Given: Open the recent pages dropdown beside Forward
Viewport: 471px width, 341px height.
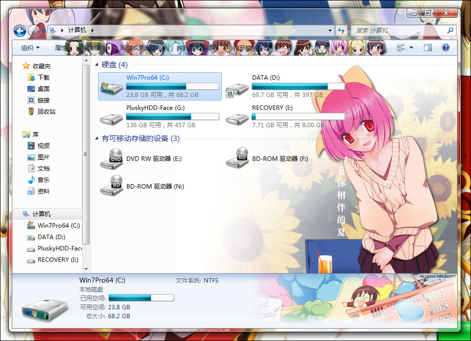Looking at the screenshot, I should 44,31.
